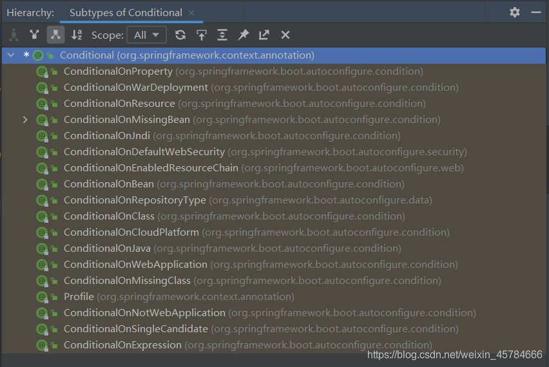
Task: Click annotation icon beside ConditionalOnJava
Action: [x=42, y=249]
